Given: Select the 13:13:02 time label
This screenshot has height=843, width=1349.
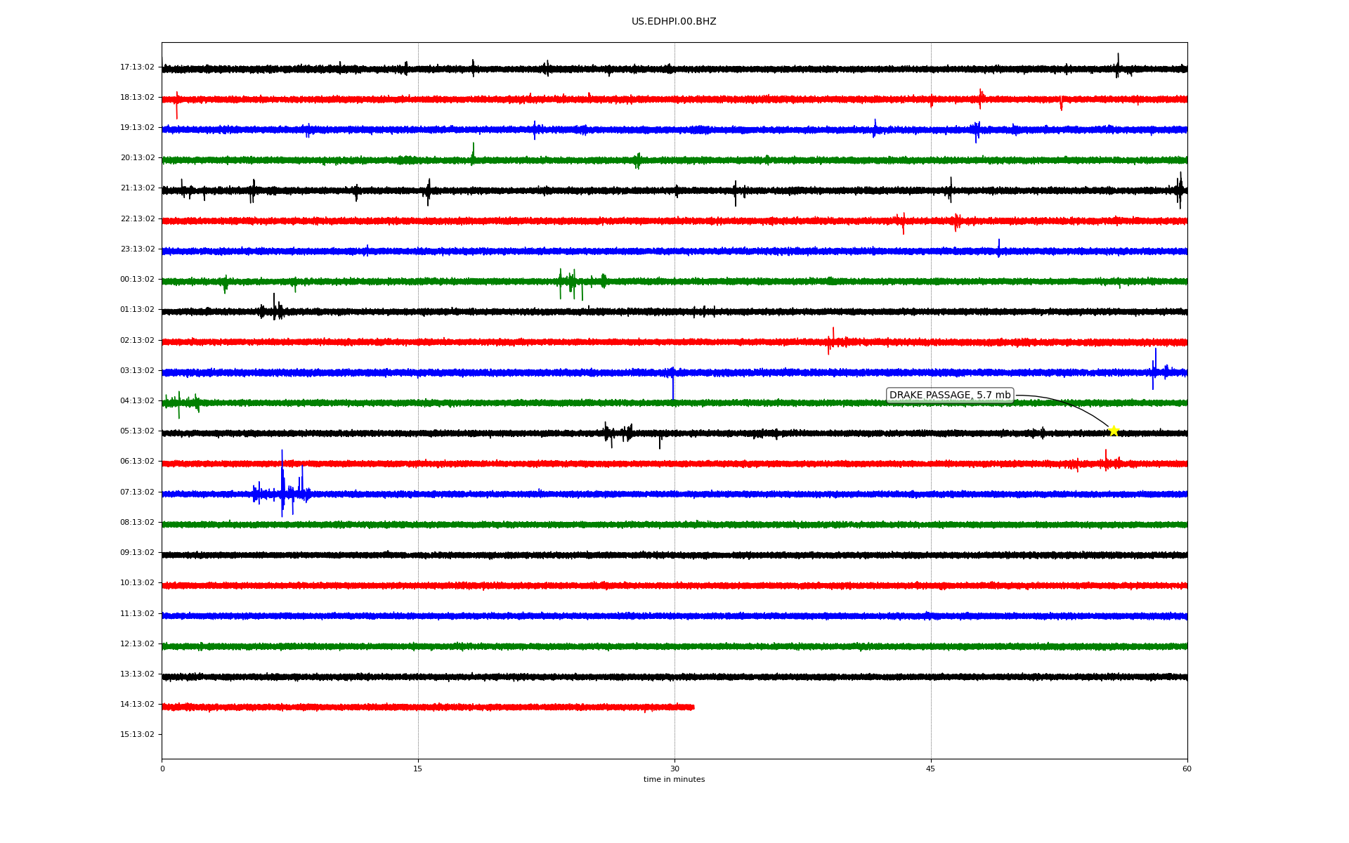Looking at the screenshot, I should click(137, 674).
